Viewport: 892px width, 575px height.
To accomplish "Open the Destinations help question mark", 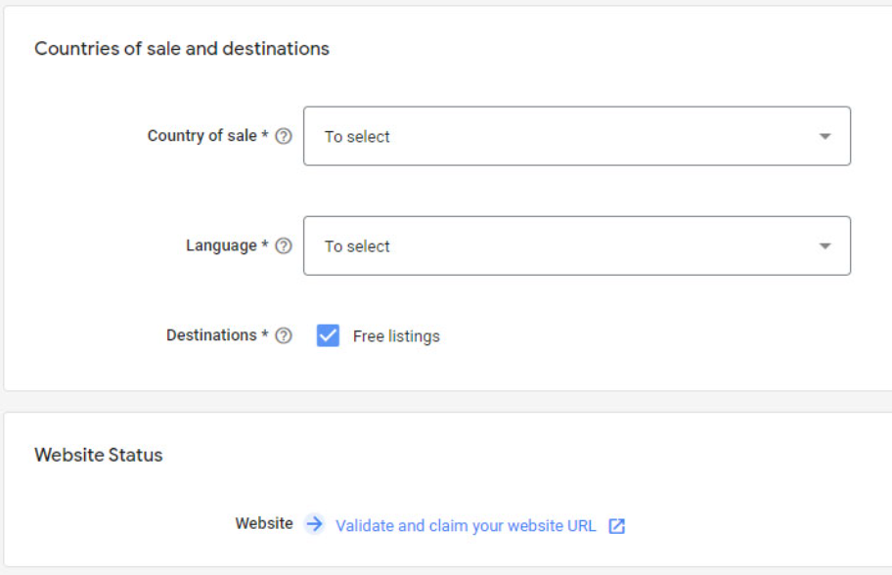I will pyautogui.click(x=284, y=336).
